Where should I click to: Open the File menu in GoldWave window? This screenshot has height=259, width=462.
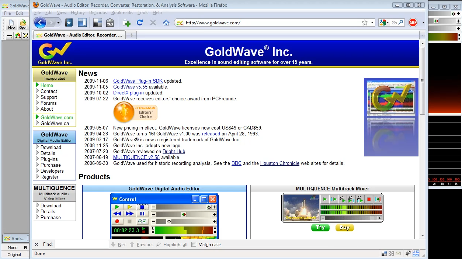7,13
